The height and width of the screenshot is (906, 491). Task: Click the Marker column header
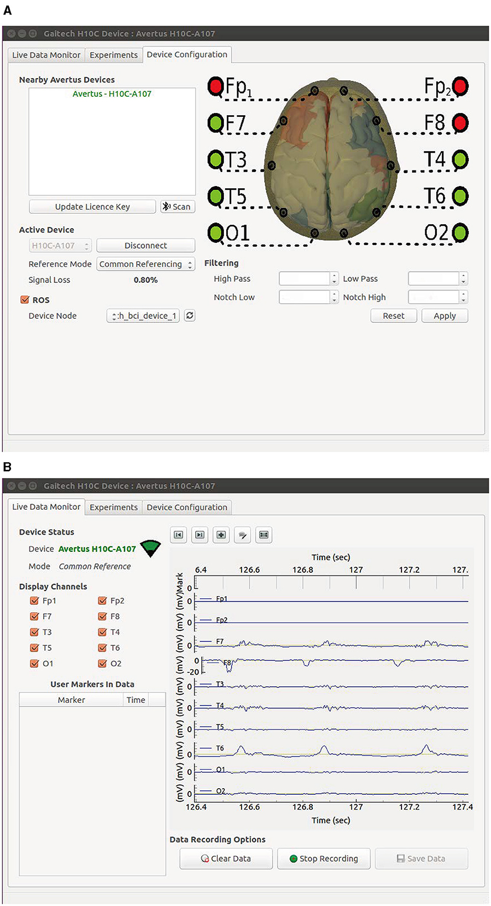pyautogui.click(x=71, y=700)
